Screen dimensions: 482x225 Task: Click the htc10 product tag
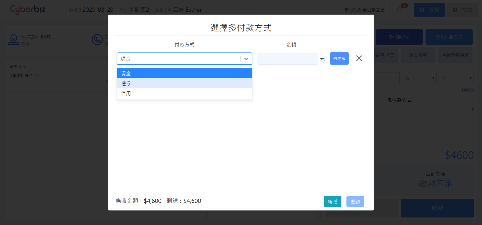point(17,76)
